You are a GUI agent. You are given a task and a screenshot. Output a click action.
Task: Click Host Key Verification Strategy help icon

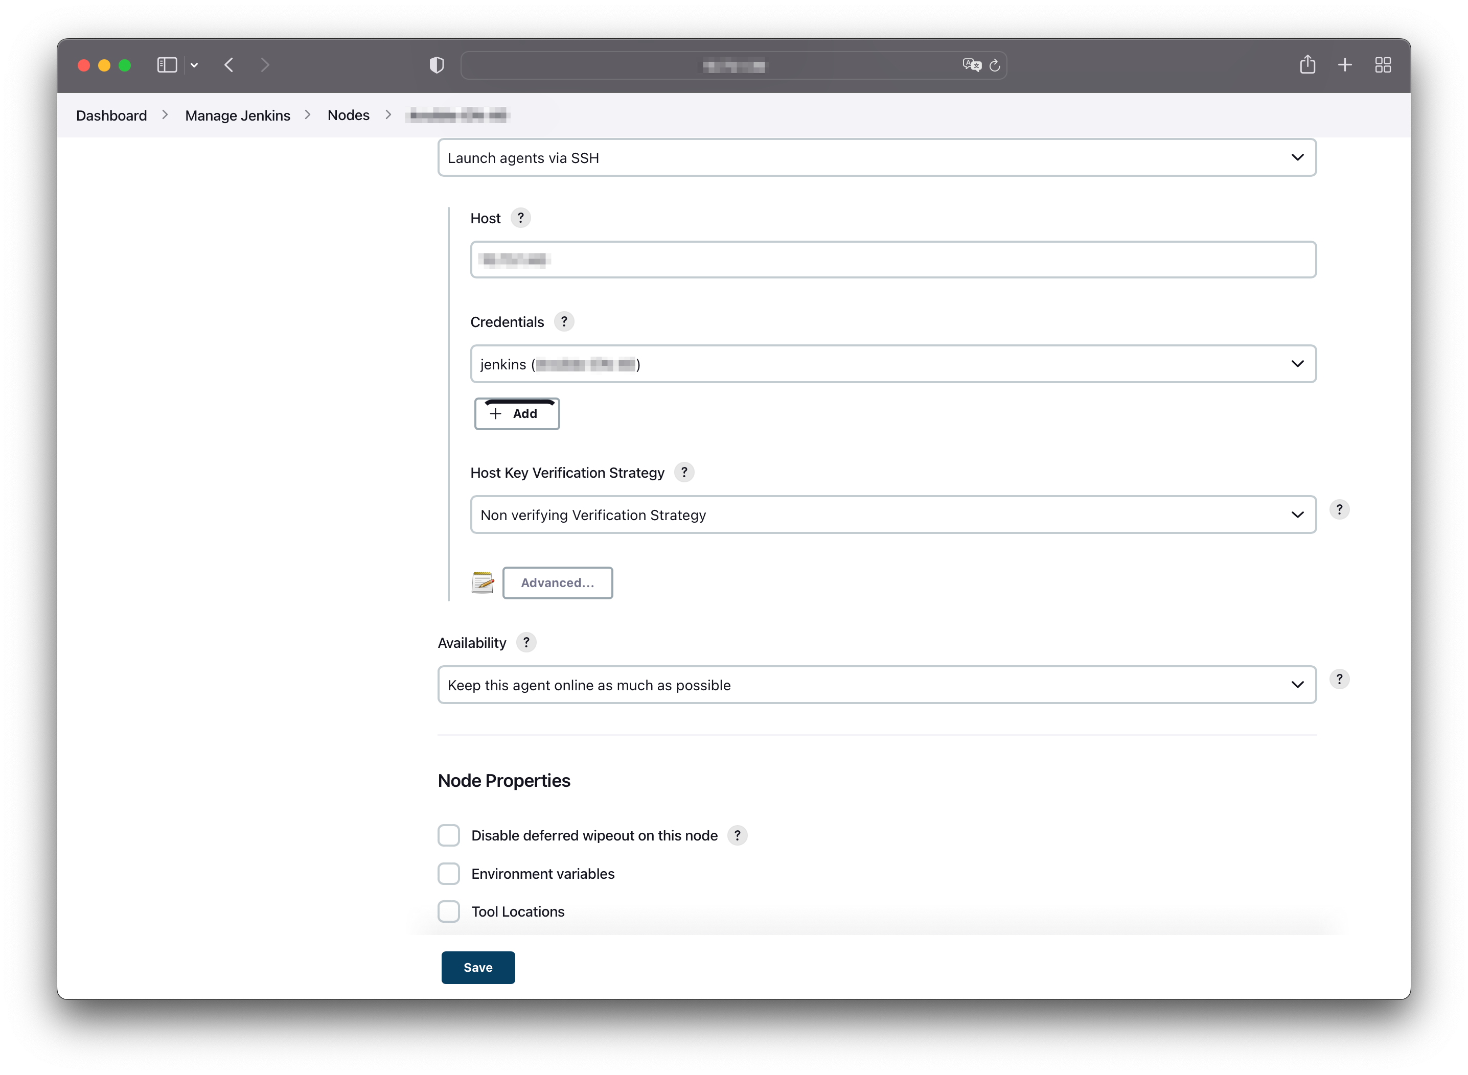[684, 473]
